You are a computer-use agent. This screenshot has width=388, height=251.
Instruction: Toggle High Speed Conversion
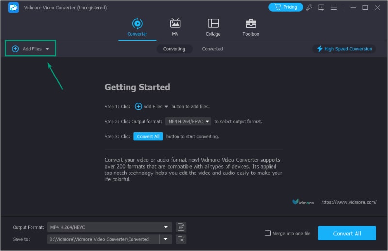point(344,49)
